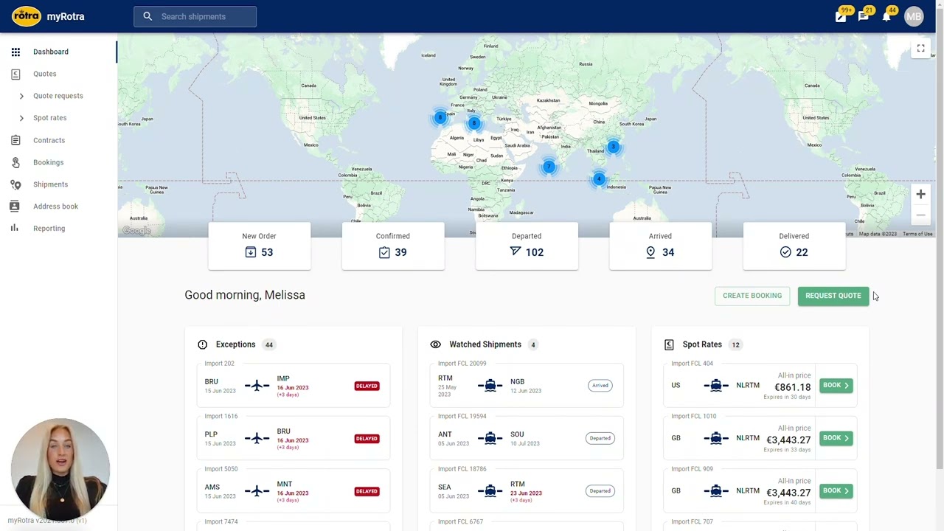The image size is (944, 531).
Task: Click the Exceptions alert icon
Action: click(x=202, y=344)
